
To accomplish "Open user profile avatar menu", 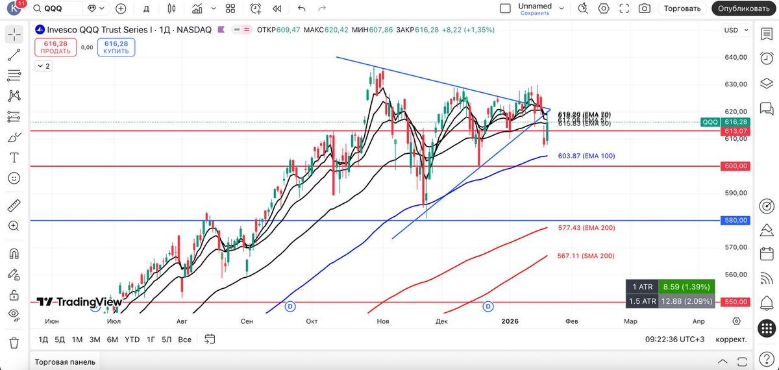I will coord(14,8).
